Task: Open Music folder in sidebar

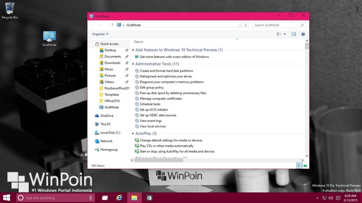Action: [x=109, y=69]
